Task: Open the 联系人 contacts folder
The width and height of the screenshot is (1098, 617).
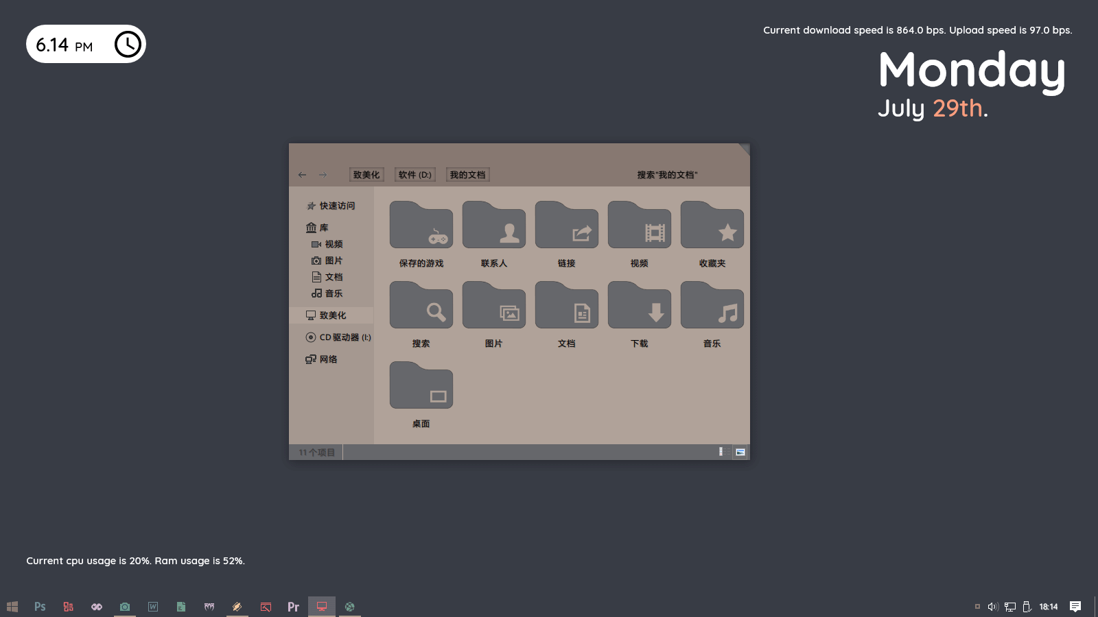Action: pyautogui.click(x=493, y=226)
